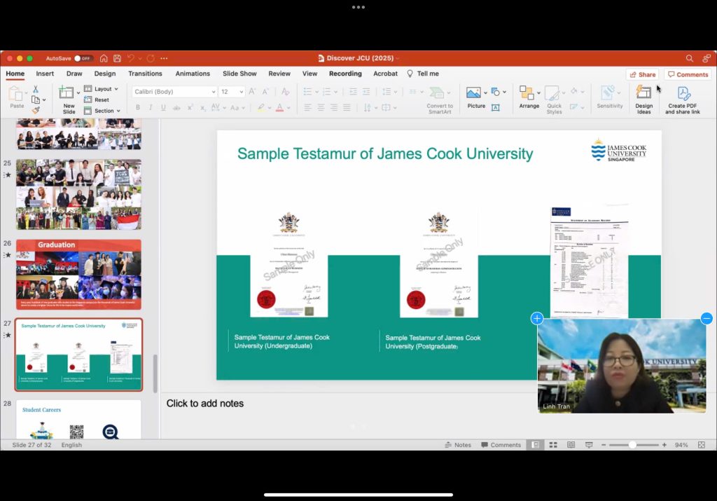Open the Arrange dropdown arrow
The width and height of the screenshot is (717, 501).
click(x=538, y=93)
